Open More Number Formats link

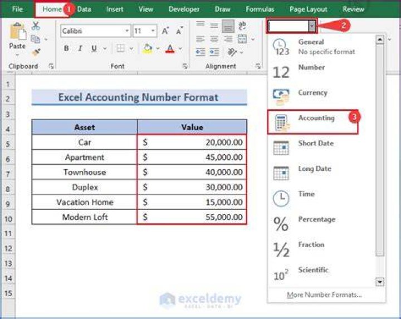pyautogui.click(x=324, y=295)
